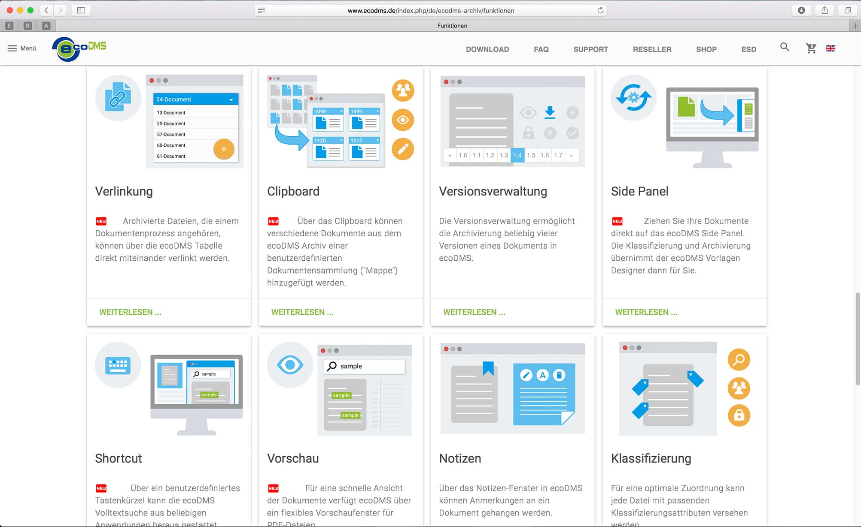Viewport: 861px width, 527px height.
Task: Click the NEW badge on Verlinkung card
Action: 101,221
